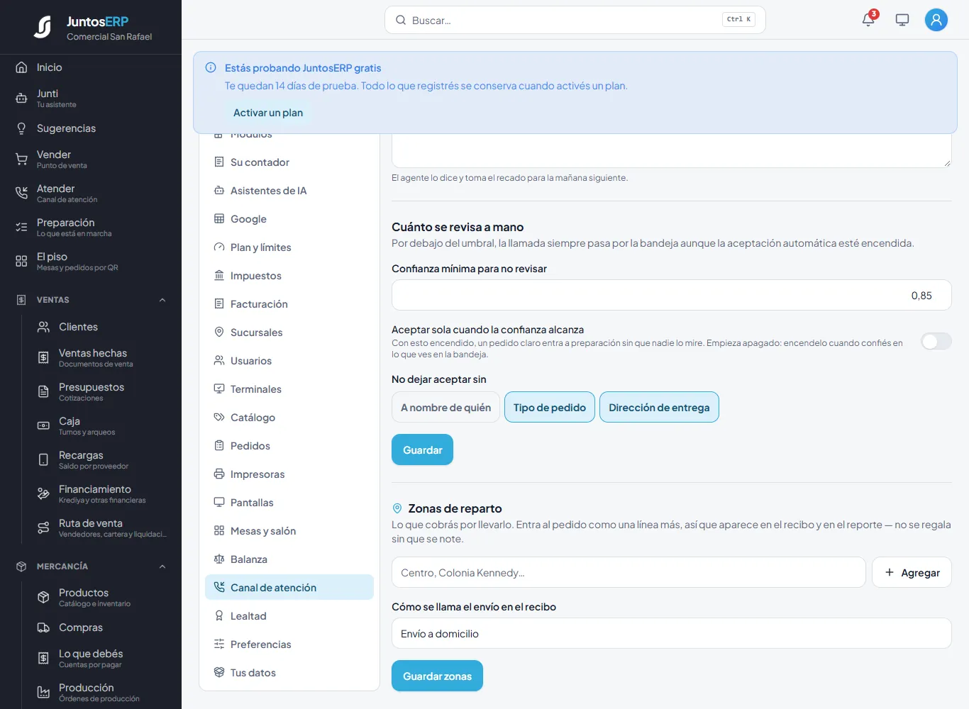Open the Facturación settings section
This screenshot has height=709, width=969.
[289, 304]
